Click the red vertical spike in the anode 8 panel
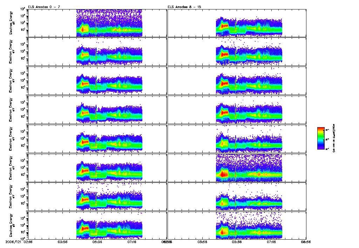The width and height of the screenshot is (359, 248). (x=235, y=25)
